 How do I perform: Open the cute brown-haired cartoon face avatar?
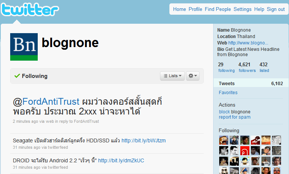point(266,140)
